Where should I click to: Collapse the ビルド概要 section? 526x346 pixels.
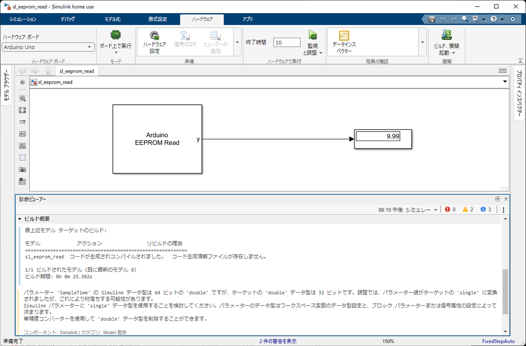20,219
